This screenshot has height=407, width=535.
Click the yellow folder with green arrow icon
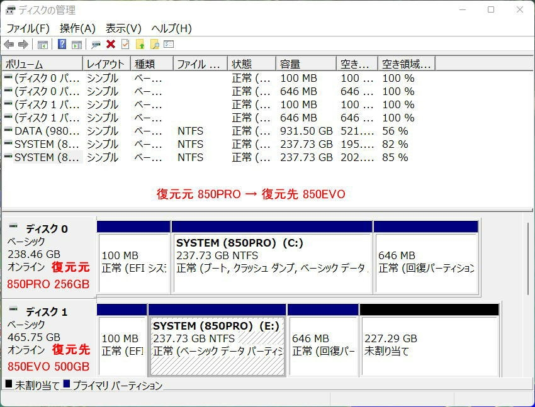(x=140, y=44)
